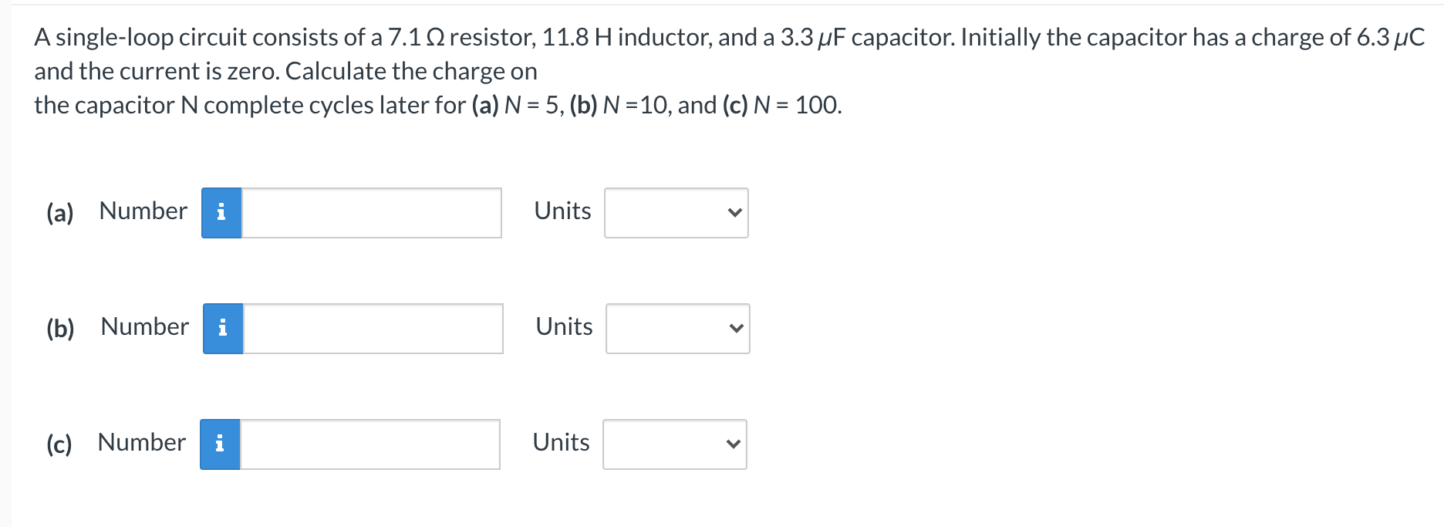Open the Units combo box for part (c)
Viewport: 1444px width, 527px height.
[674, 444]
